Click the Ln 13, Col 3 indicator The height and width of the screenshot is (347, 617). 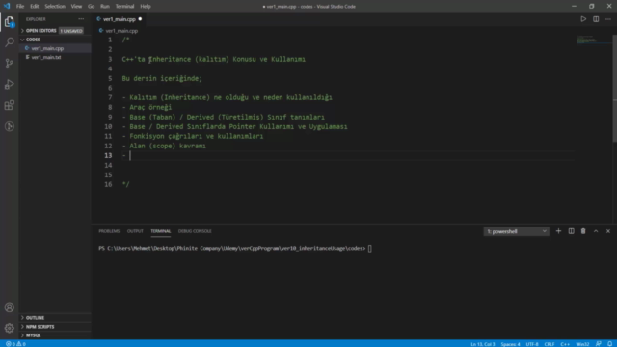click(483, 344)
